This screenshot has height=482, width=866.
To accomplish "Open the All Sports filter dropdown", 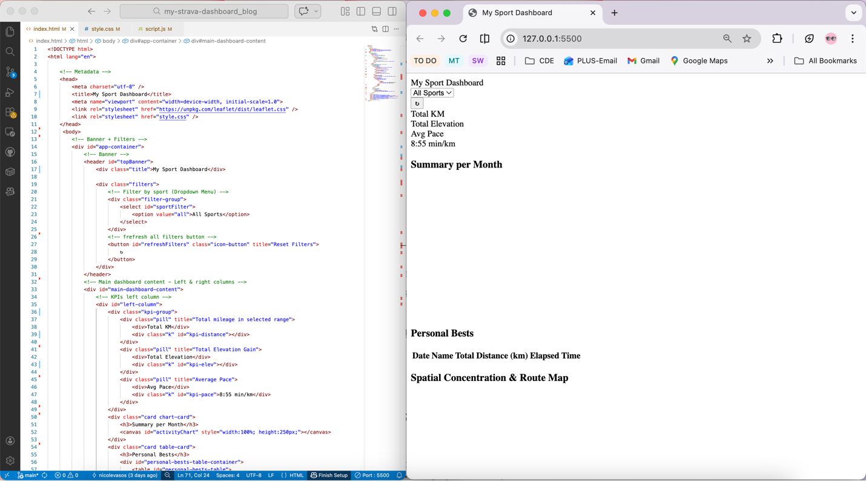I will 432,93.
